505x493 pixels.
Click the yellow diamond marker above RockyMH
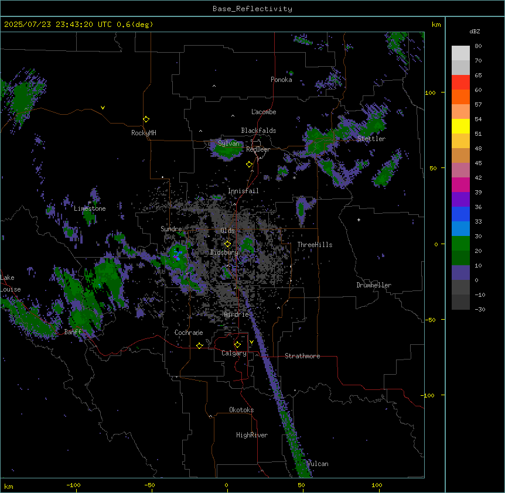tap(146, 119)
